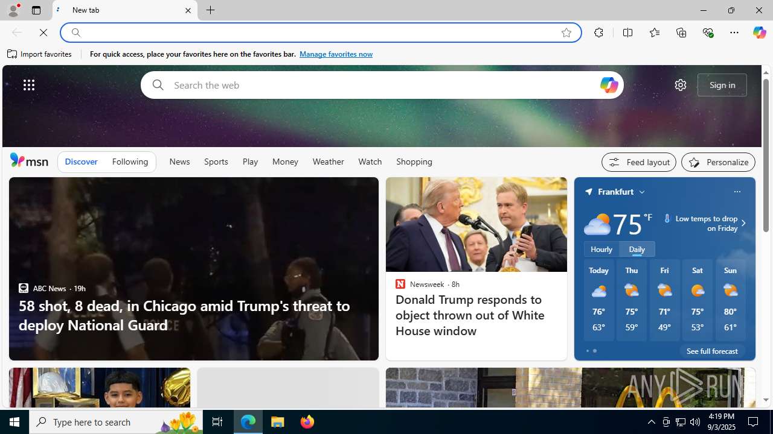Switch weather to Hourly view
Viewport: 773px width, 434px height.
click(x=601, y=249)
